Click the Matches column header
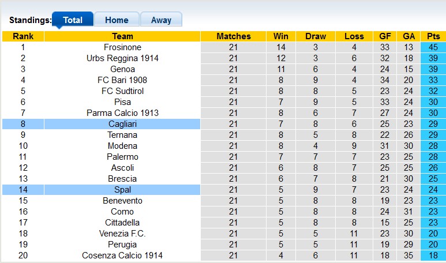The image size is (446, 263). point(233,36)
